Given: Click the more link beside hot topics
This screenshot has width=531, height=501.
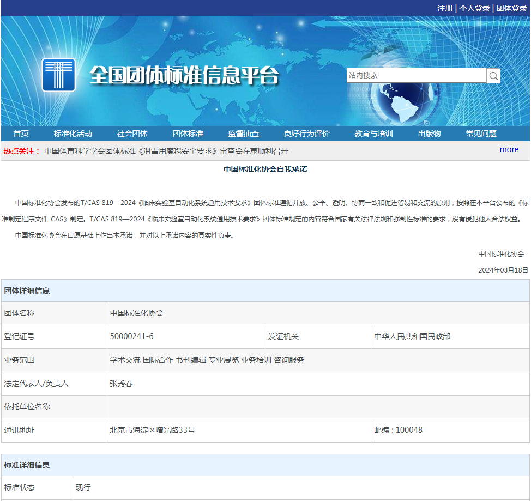Looking at the screenshot, I should tap(509, 149).
